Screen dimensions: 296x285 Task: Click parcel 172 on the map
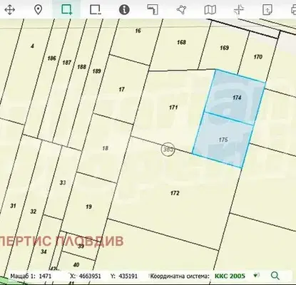[175, 193]
